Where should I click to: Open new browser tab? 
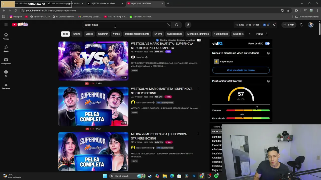coord(168,3)
